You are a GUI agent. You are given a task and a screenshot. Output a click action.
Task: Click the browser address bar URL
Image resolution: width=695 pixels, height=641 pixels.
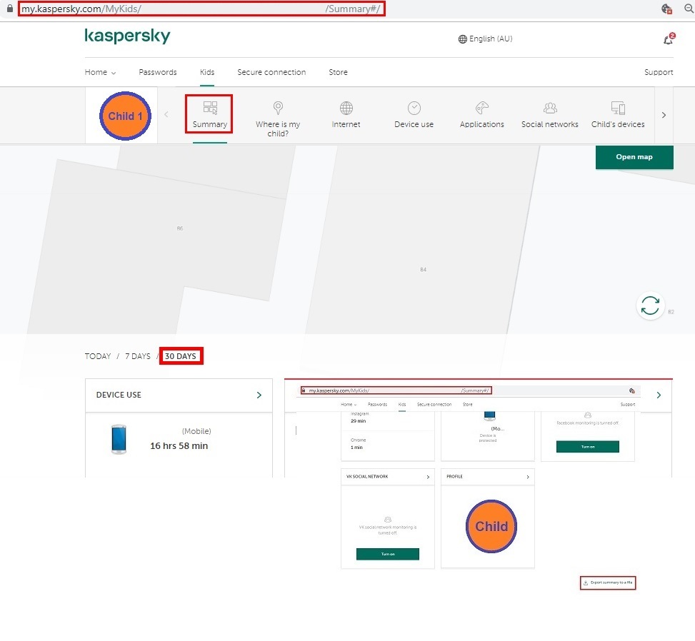201,9
